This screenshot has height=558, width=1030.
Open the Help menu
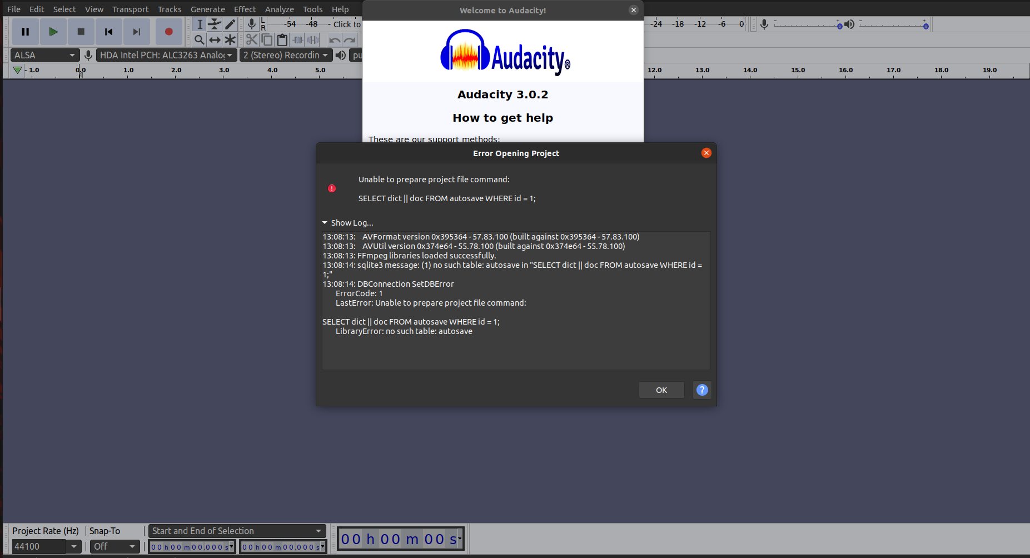point(340,9)
